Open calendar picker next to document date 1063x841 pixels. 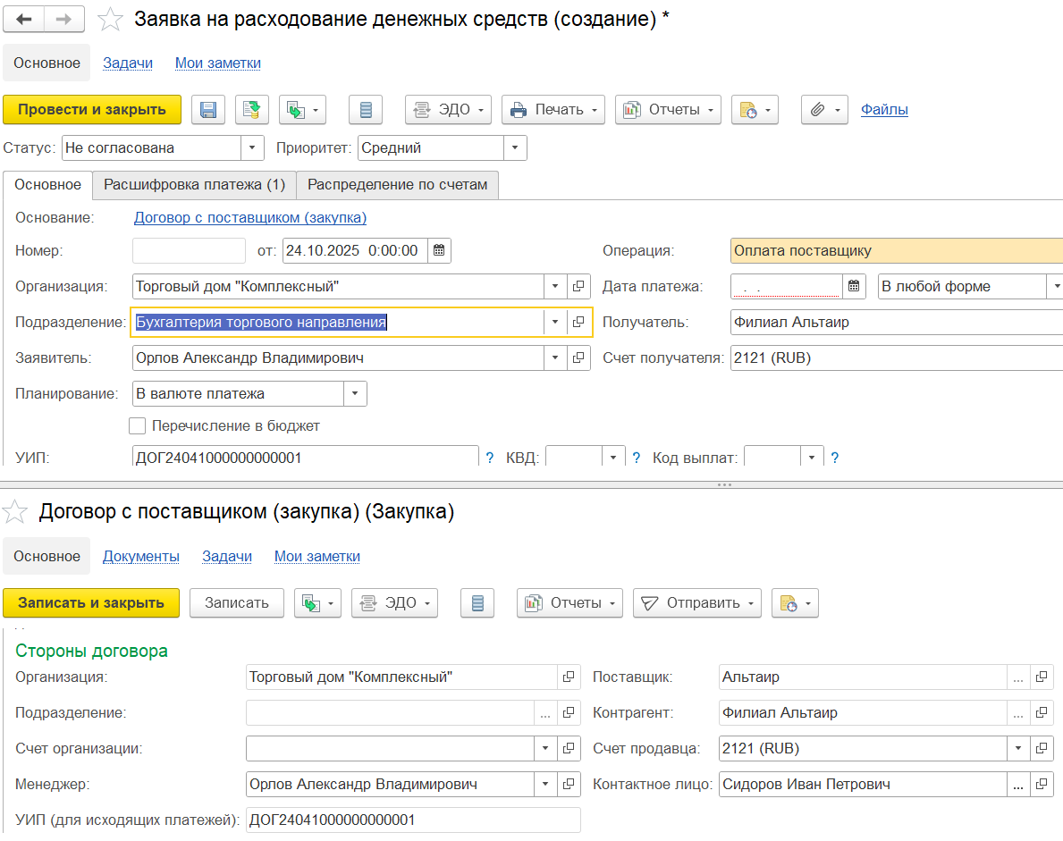(439, 251)
